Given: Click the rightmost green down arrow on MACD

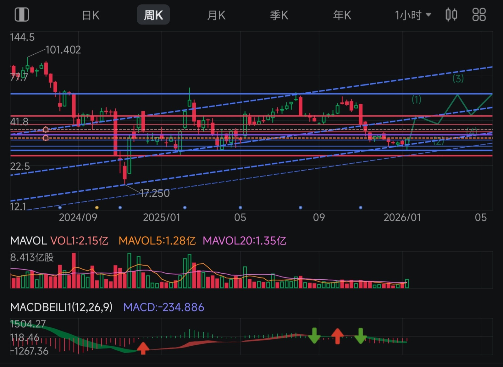Looking at the screenshot, I should (x=360, y=336).
